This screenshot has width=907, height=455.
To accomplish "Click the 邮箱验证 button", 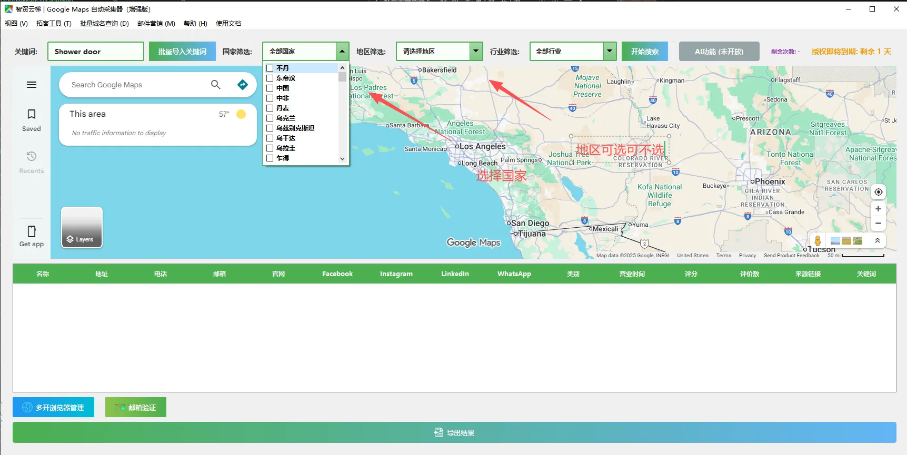I will [x=136, y=407].
